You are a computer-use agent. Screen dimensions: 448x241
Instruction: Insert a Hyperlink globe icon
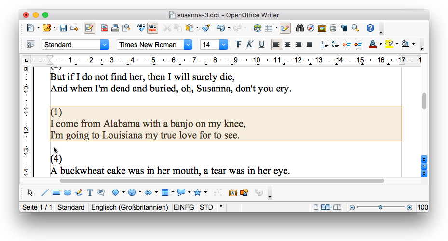click(258, 28)
